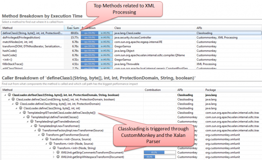Screen dimensions: 262x160
Task: Sort by Contribution column header
Action: click(x=159, y=90)
